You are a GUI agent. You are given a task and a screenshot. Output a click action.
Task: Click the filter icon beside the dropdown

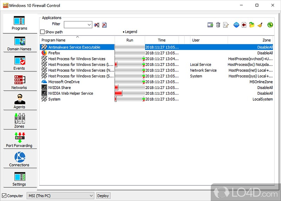pyautogui.click(x=97, y=25)
